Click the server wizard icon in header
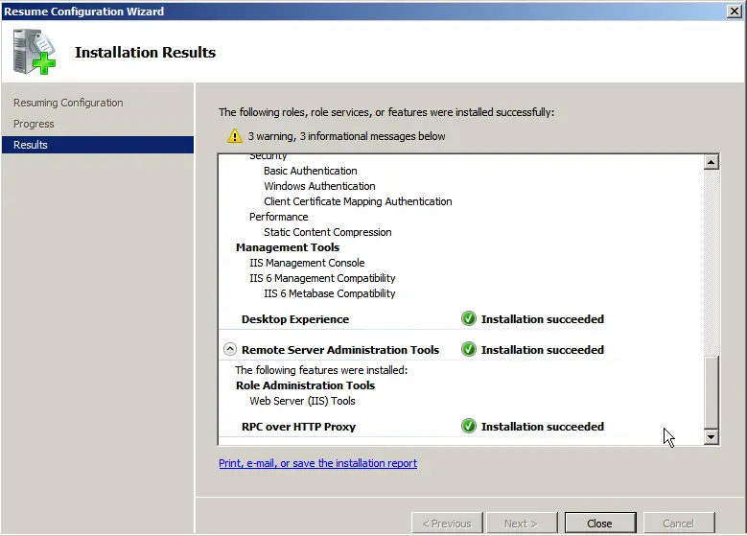 click(x=34, y=52)
